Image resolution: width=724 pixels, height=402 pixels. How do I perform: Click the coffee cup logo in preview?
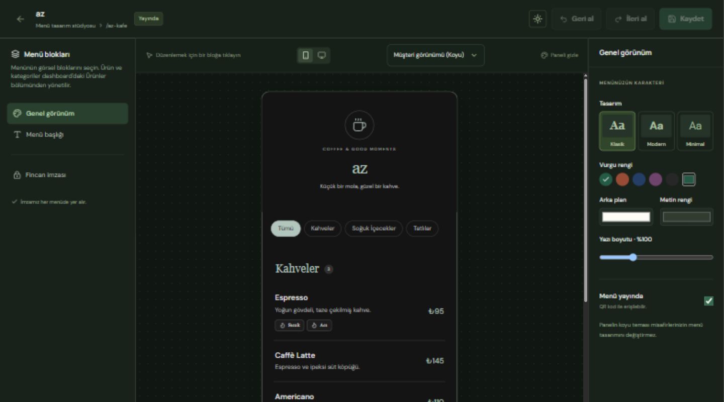(359, 125)
